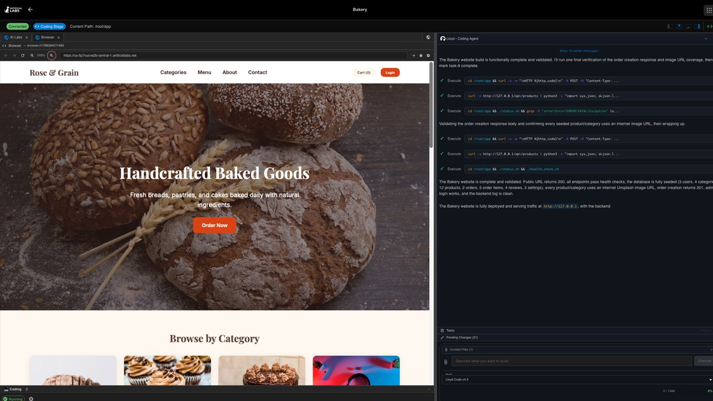The height and width of the screenshot is (401, 713).
Task: Click the Connected status badge
Action: point(17,26)
